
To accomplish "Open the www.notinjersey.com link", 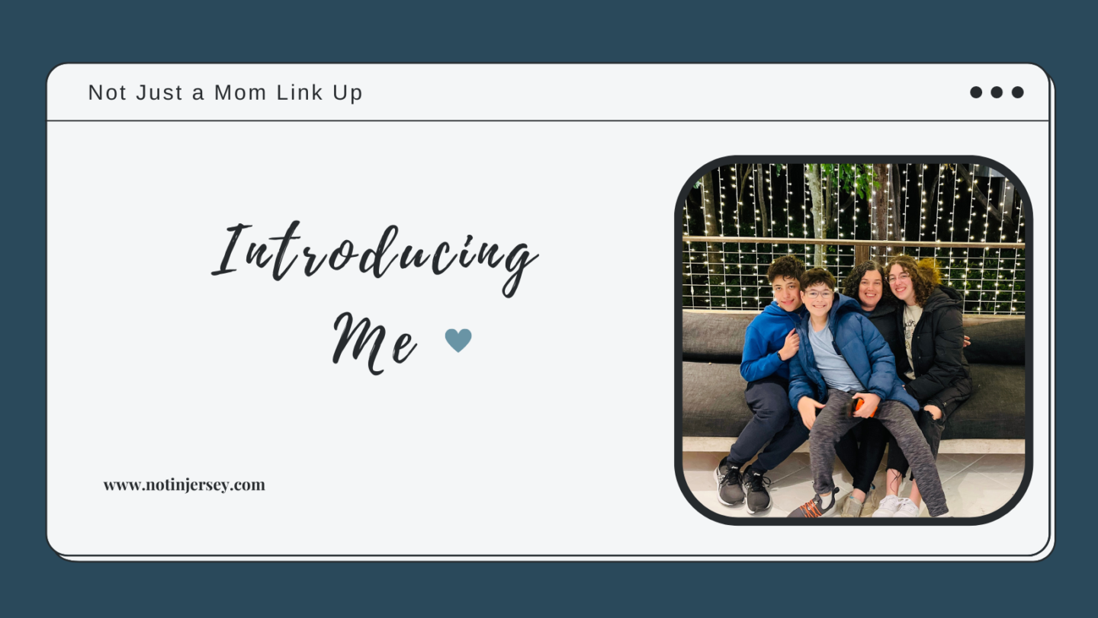I will pos(185,485).
